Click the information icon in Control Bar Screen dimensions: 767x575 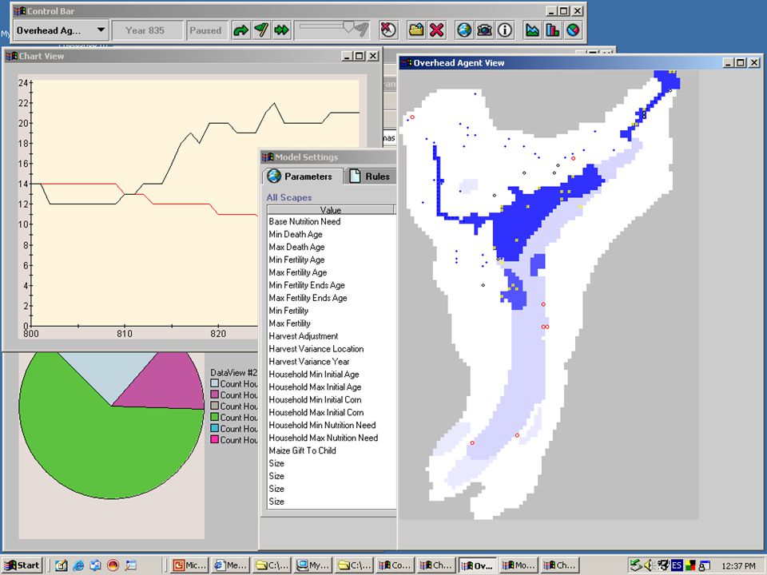505,30
